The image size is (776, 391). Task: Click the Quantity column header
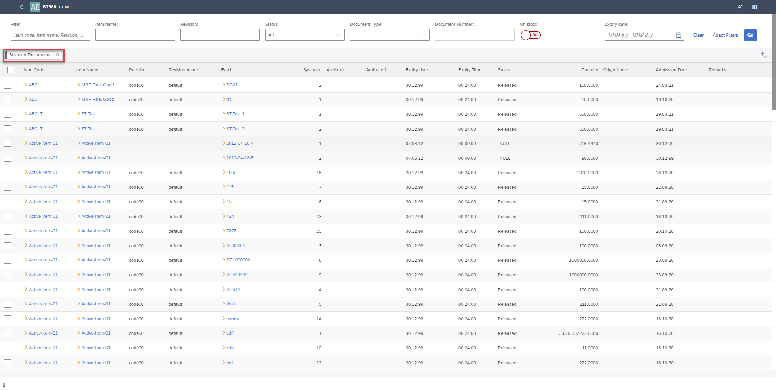(589, 70)
